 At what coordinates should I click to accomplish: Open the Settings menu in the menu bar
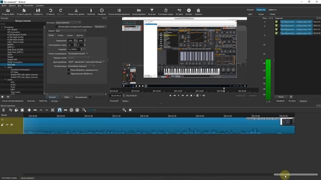[29, 5]
